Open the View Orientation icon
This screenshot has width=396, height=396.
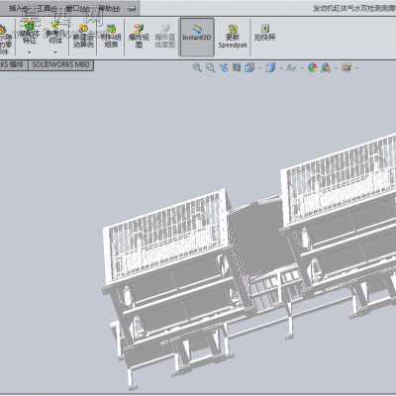point(249,67)
